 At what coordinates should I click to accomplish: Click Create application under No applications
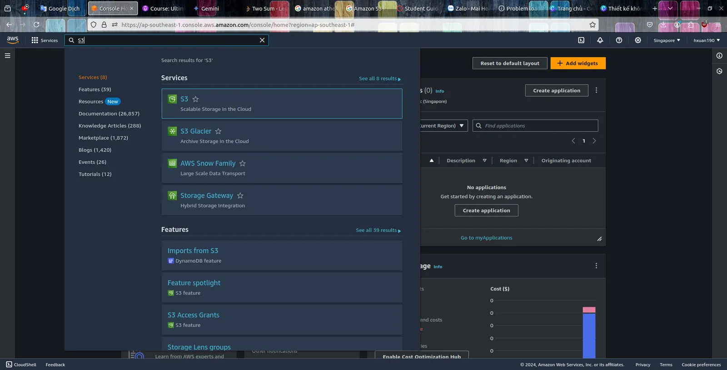487,211
